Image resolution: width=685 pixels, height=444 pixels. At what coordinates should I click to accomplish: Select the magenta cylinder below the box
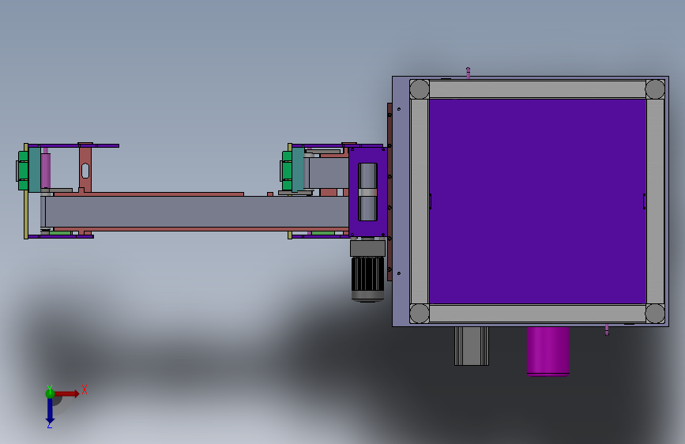pyautogui.click(x=548, y=351)
